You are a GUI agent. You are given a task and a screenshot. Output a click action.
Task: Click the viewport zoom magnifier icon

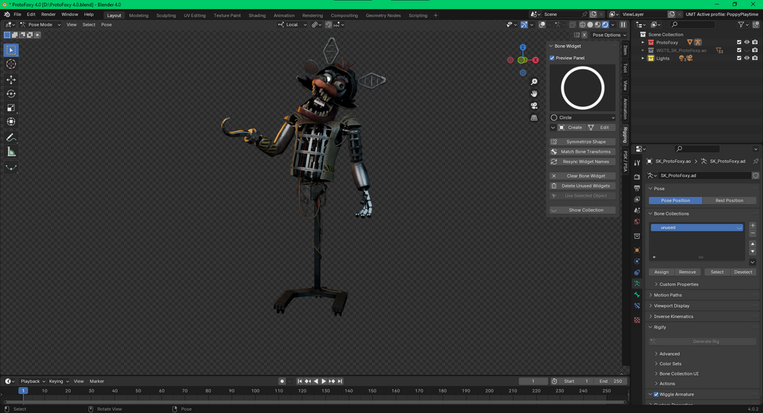click(x=534, y=82)
